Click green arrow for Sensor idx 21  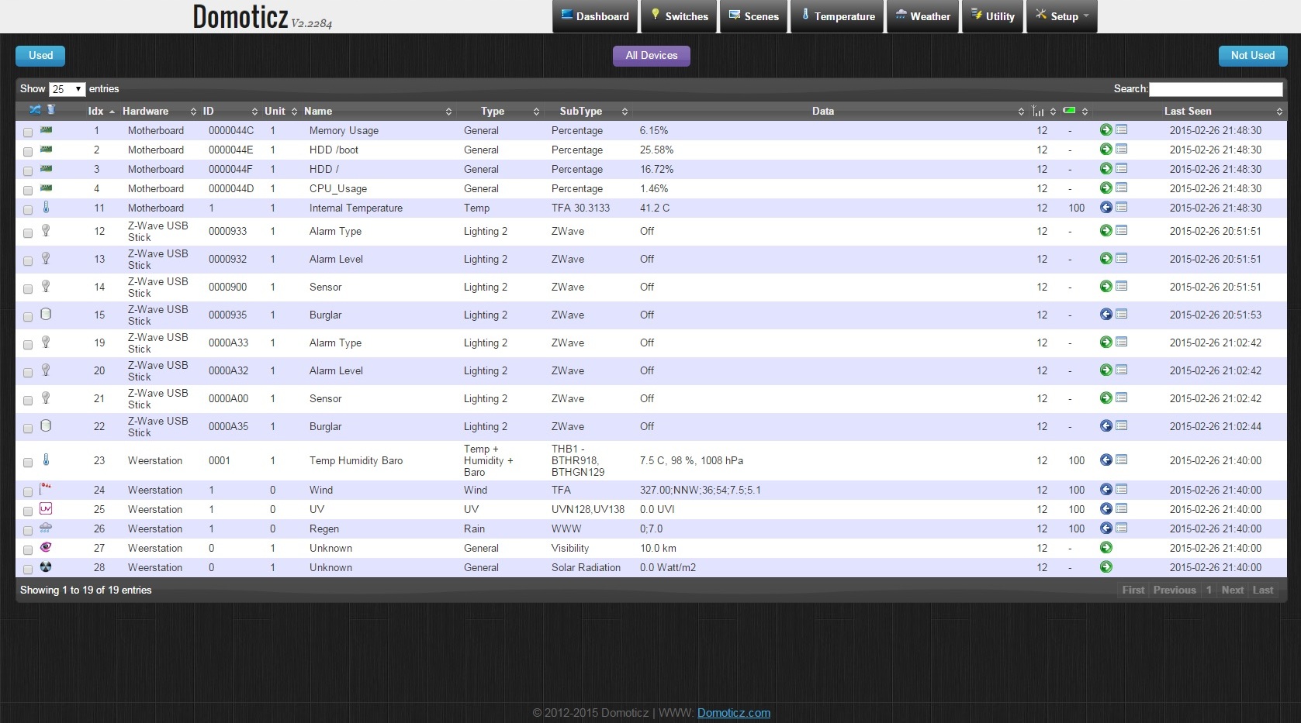pos(1106,398)
